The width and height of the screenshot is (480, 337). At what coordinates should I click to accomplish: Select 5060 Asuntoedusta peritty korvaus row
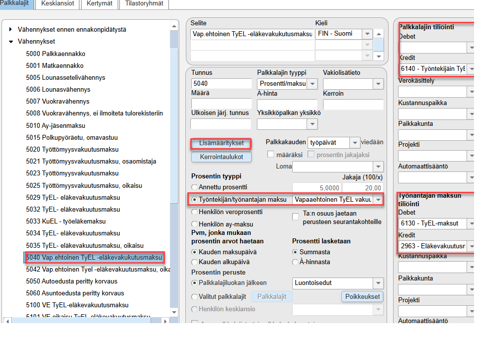coord(75,293)
